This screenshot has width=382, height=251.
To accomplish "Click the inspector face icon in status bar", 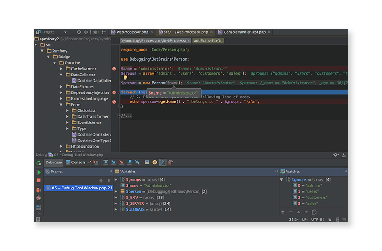I will point(338,220).
